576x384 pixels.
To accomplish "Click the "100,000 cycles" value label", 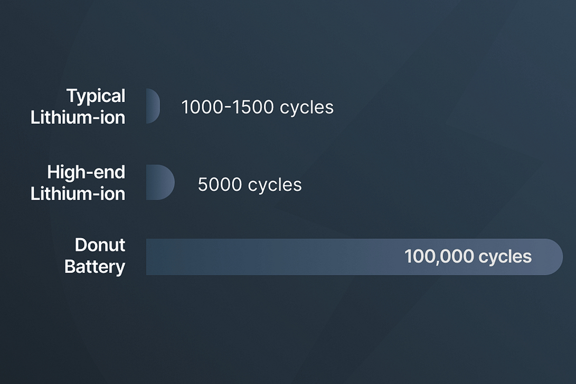I will coord(468,257).
